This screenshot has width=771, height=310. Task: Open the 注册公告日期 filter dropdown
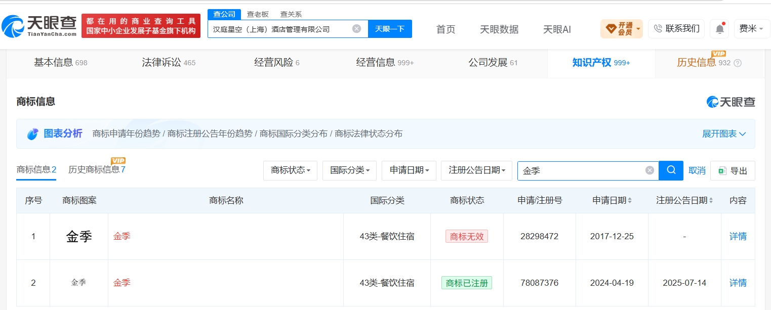(476, 170)
